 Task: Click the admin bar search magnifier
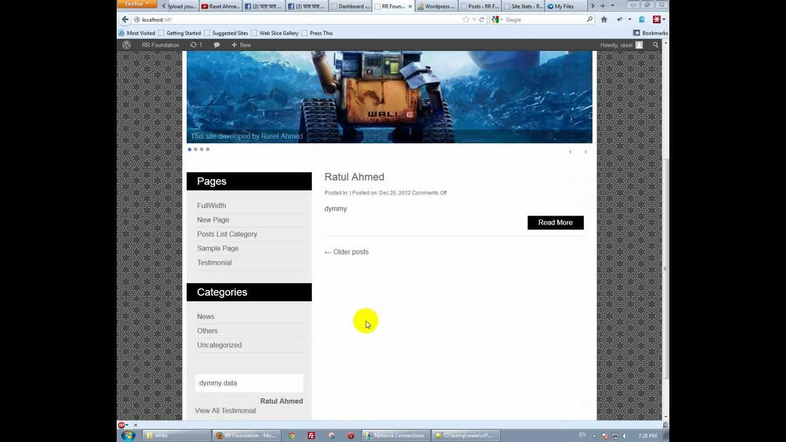655,45
